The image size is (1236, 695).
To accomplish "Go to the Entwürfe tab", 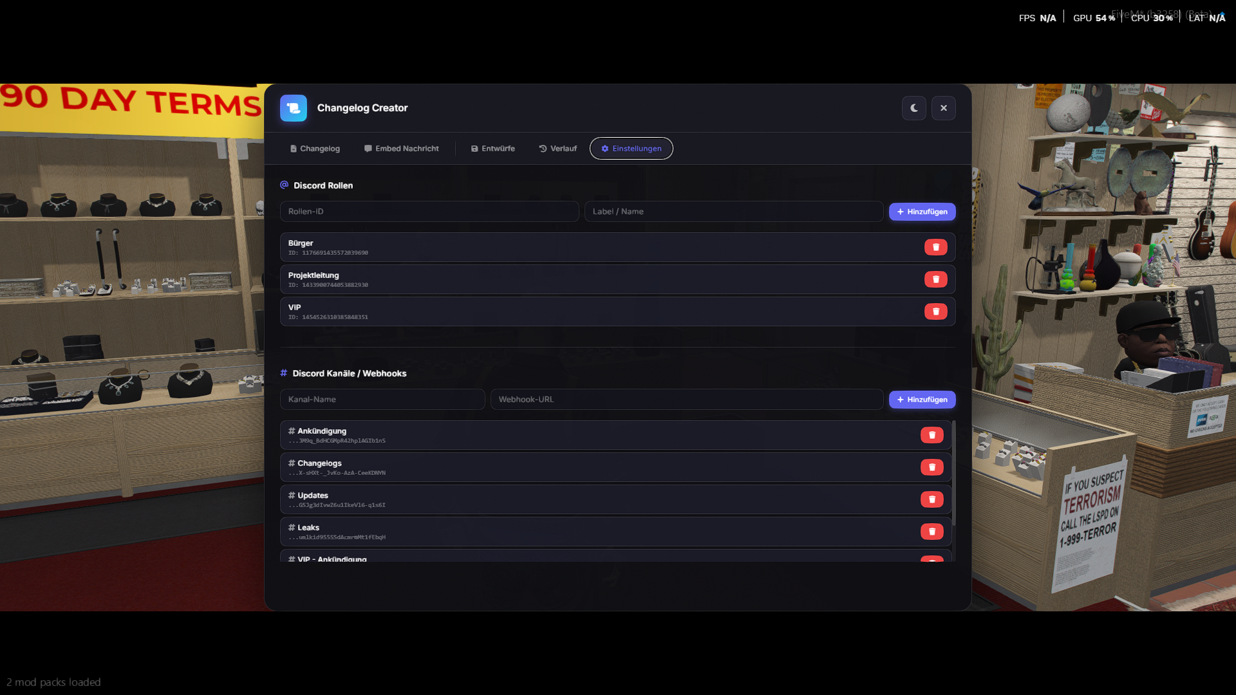I will [493, 149].
